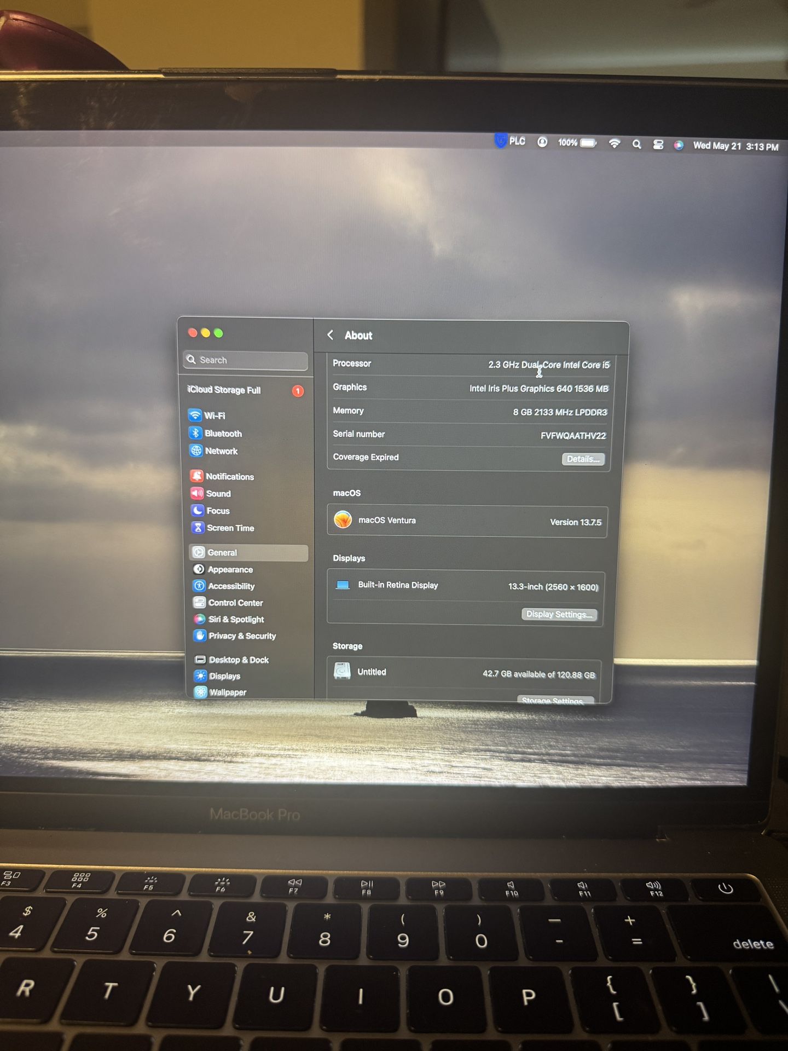This screenshot has height=1051, width=788.
Task: Open Display Settings button
Action: click(559, 614)
